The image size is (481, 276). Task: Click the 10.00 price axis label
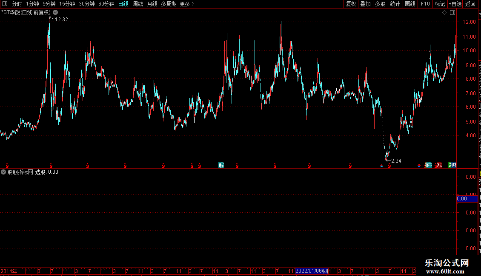(469, 51)
